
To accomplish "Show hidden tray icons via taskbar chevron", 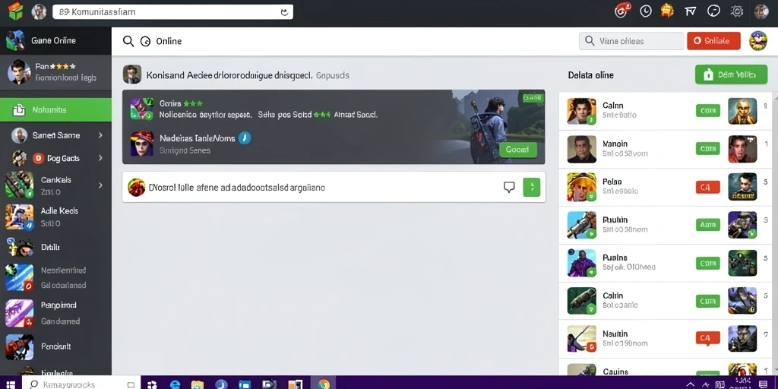I will [690, 384].
